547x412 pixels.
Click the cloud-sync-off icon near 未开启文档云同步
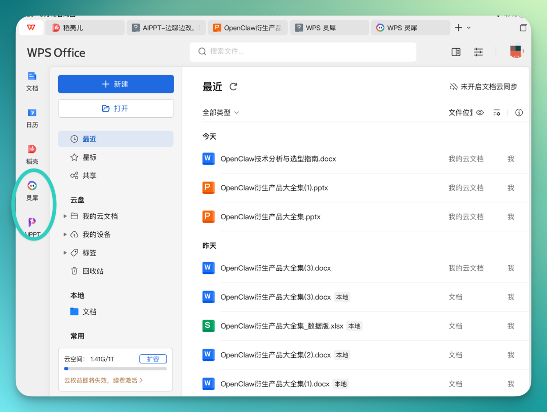pos(453,87)
